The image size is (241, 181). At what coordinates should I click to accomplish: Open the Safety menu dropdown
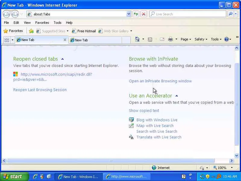201,40
